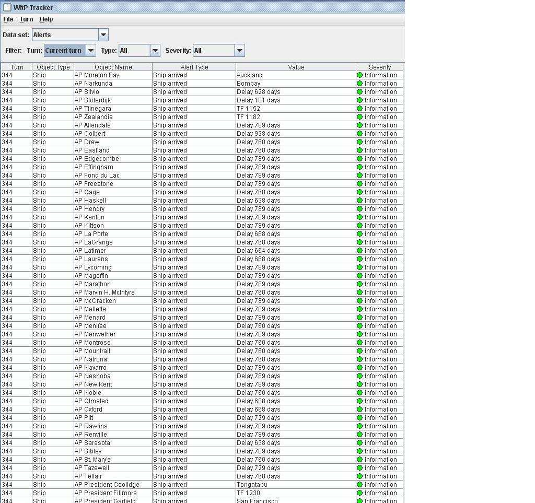This screenshot has width=535, height=503.
Task: Select the TF 1152 value cell
Action: (x=296, y=109)
